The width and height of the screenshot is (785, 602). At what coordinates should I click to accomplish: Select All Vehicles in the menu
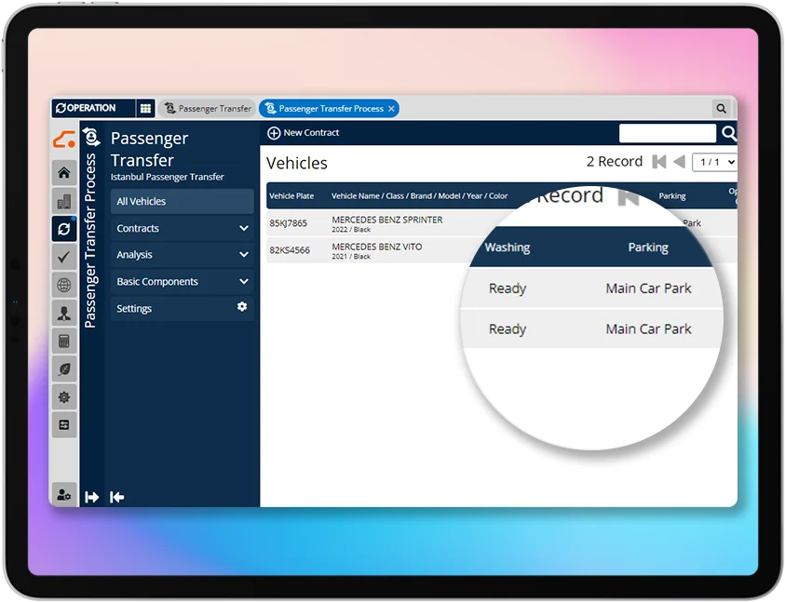click(x=182, y=201)
